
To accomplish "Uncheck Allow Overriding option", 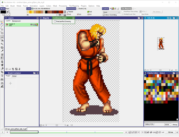I will (x=104, y=15).
